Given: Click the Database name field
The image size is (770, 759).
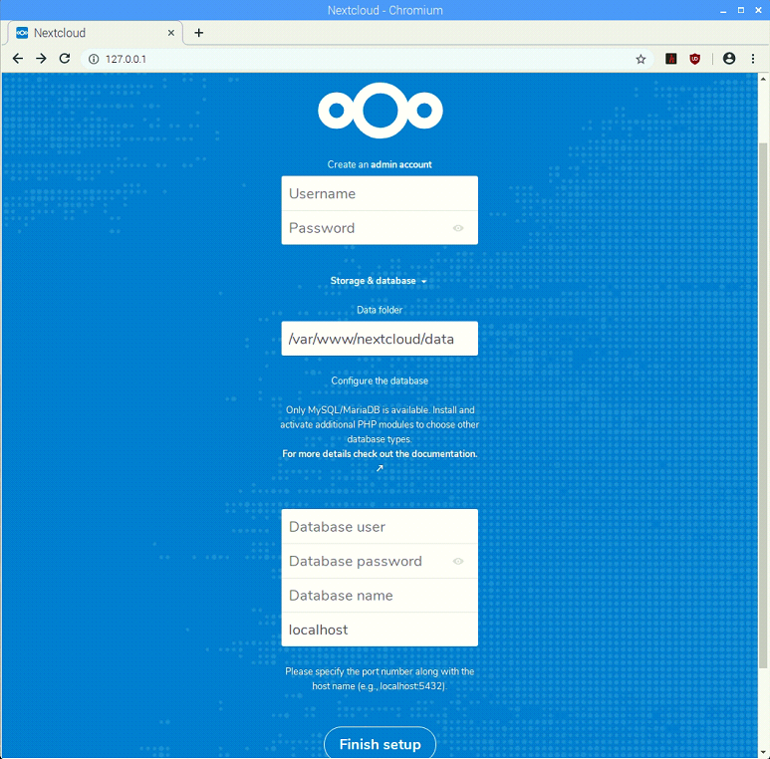Looking at the screenshot, I should 380,595.
